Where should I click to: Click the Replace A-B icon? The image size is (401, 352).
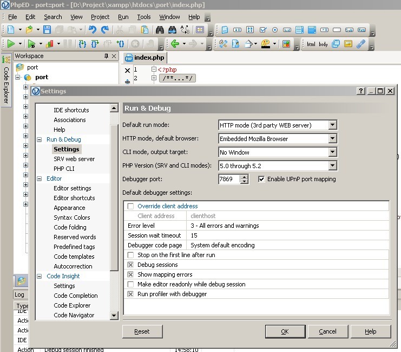point(185,30)
